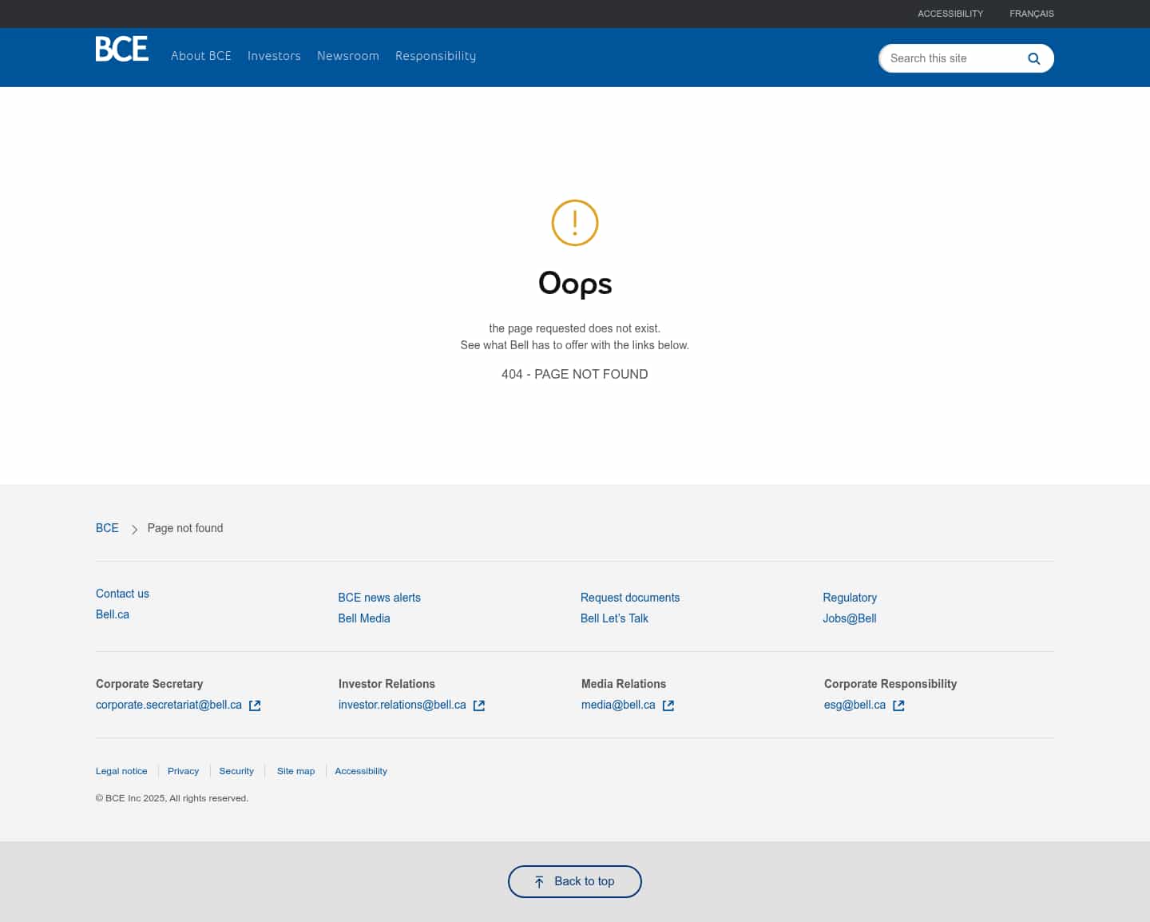Open the About BCE menu item
Viewport: 1150px width, 922px height.
coord(200,56)
